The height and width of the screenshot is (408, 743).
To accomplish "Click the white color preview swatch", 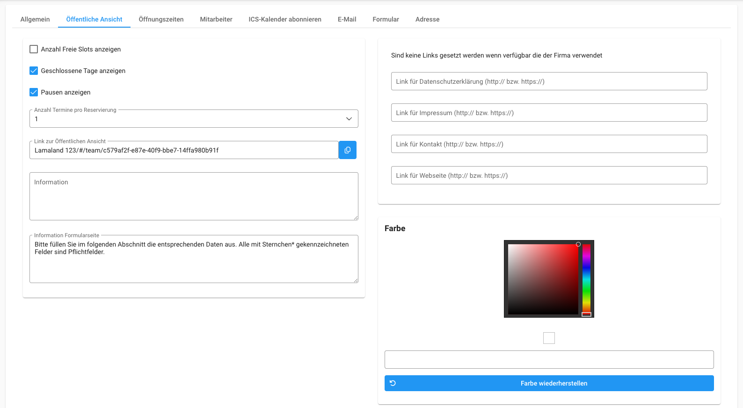I will pyautogui.click(x=549, y=338).
